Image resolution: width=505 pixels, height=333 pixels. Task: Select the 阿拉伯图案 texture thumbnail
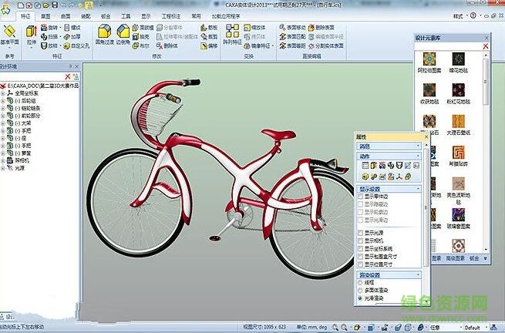pyautogui.click(x=430, y=59)
